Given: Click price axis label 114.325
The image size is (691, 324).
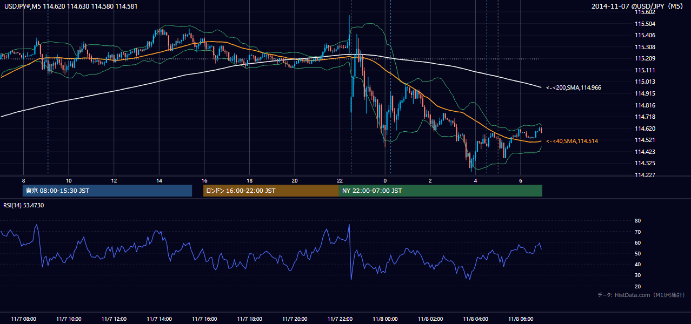Looking at the screenshot, I should tap(645, 163).
